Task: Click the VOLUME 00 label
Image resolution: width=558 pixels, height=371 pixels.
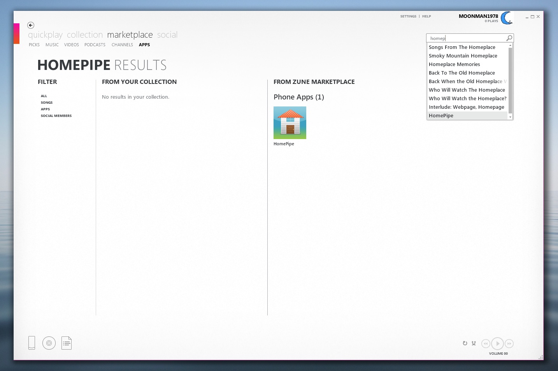Action: click(498, 354)
